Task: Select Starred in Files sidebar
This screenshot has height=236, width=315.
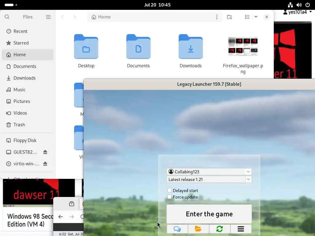Action: (x=28, y=43)
